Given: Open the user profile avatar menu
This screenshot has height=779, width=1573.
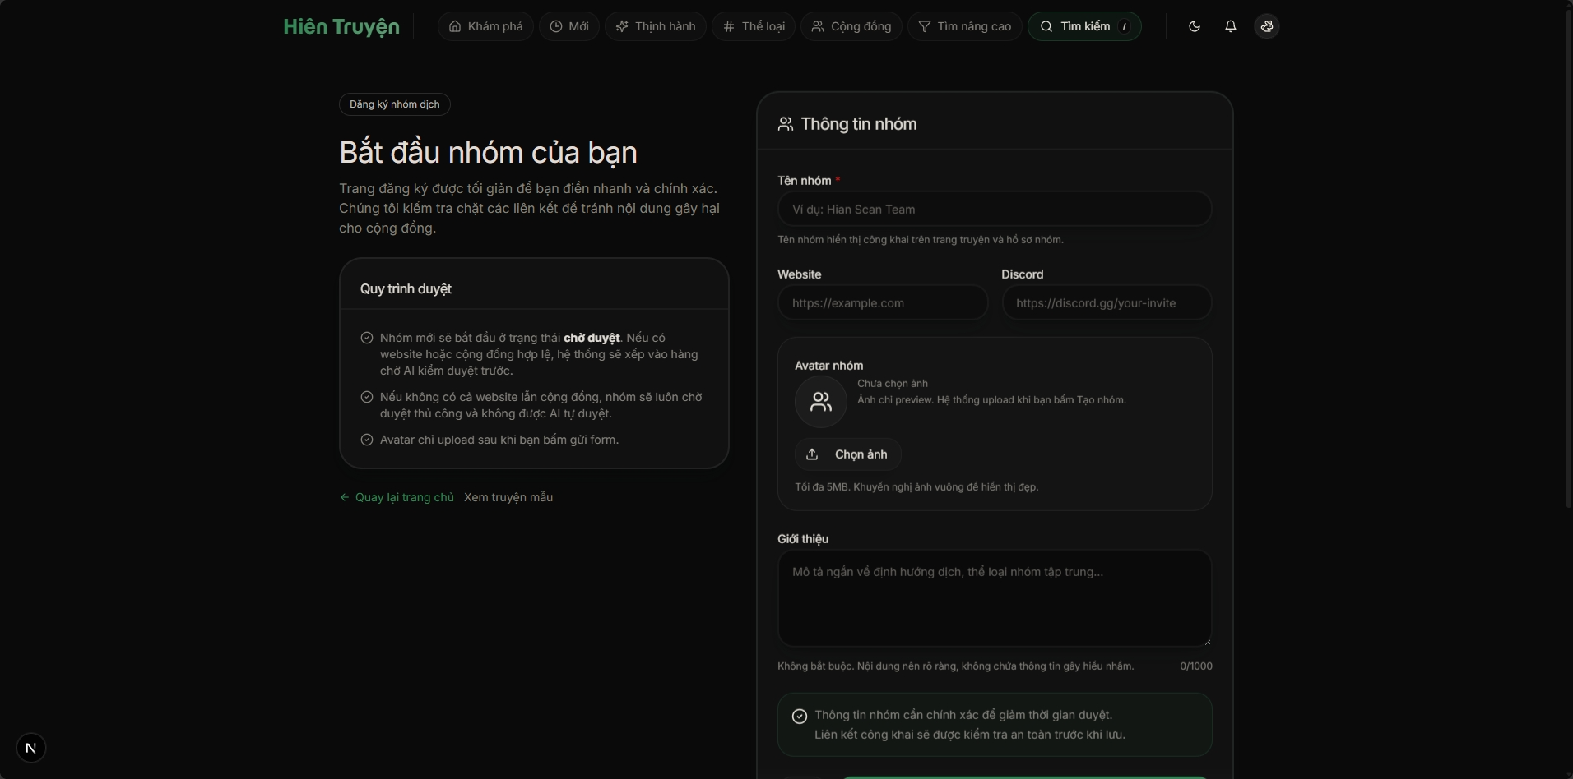Looking at the screenshot, I should click(1267, 26).
